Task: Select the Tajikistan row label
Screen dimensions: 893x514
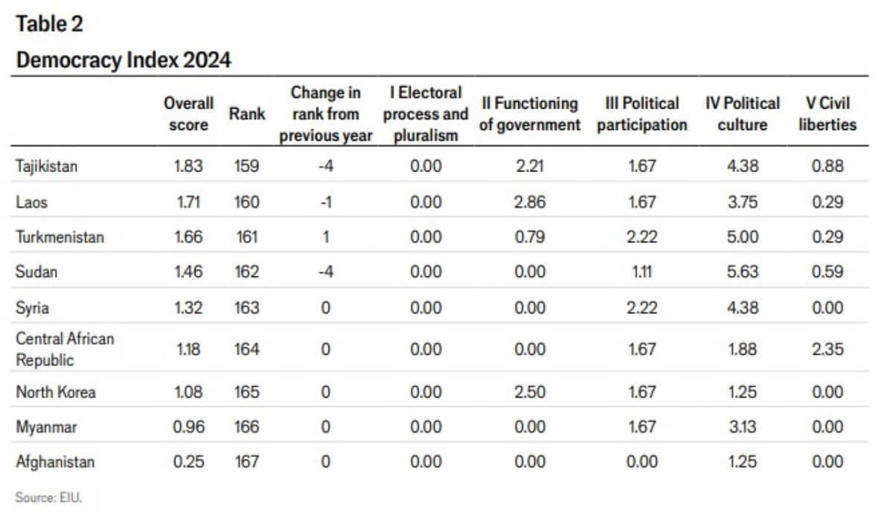Action: click(46, 165)
